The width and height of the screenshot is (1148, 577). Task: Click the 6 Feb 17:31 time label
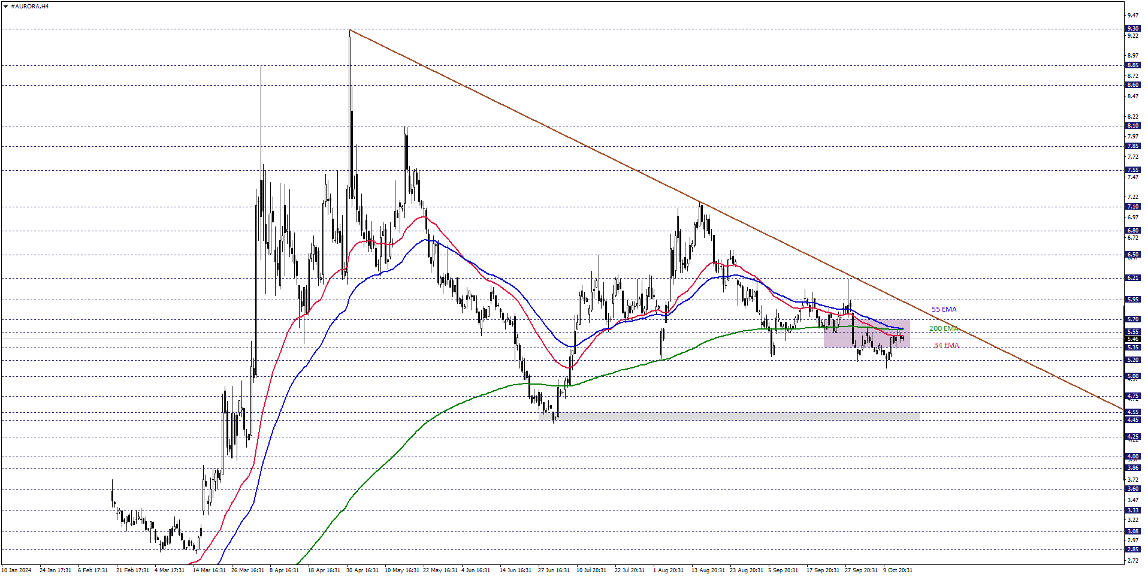pos(93,570)
